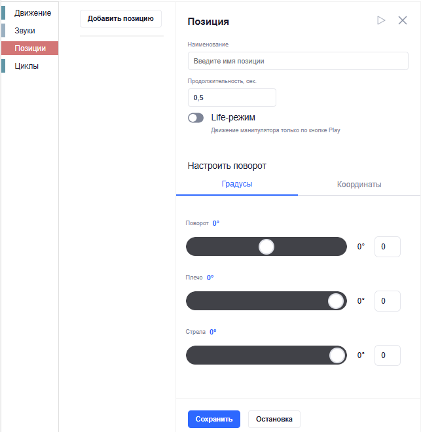The height and width of the screenshot is (432, 421).
Task: Click the Сохранить button
Action: (x=214, y=419)
